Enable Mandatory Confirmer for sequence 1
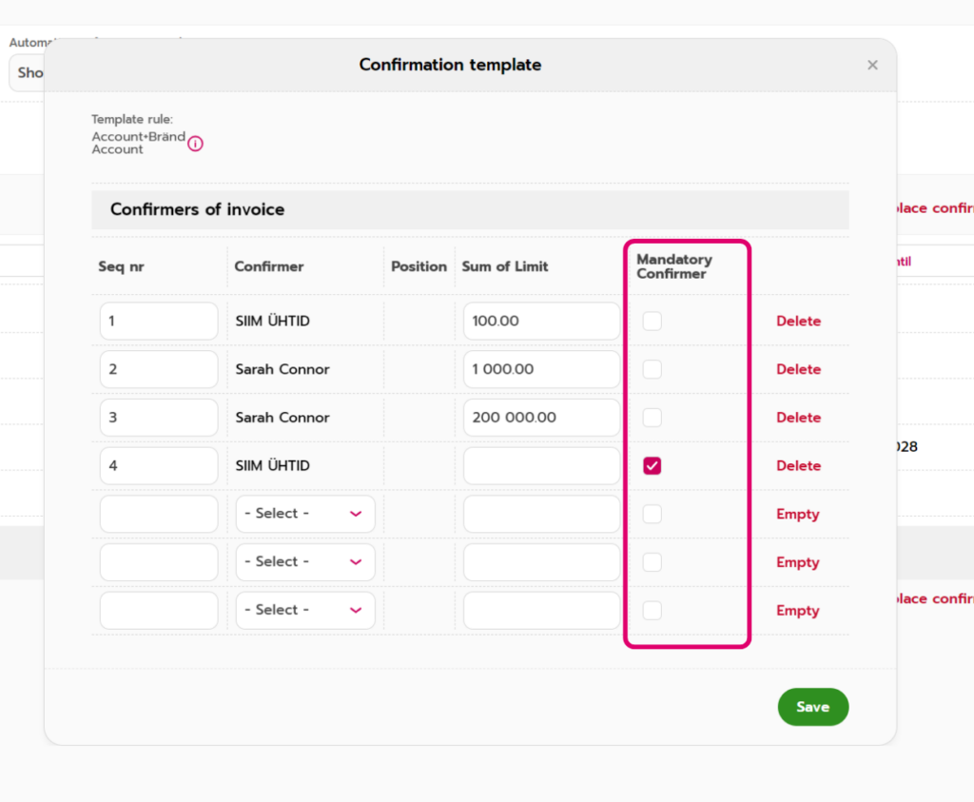 (652, 322)
